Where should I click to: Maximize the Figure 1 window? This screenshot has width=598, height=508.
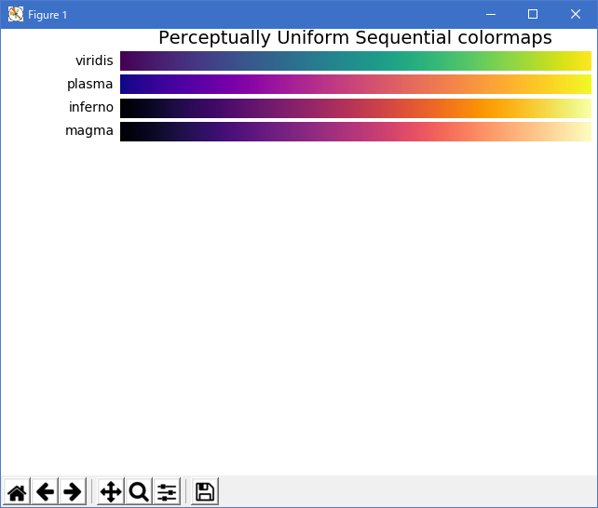coord(533,15)
